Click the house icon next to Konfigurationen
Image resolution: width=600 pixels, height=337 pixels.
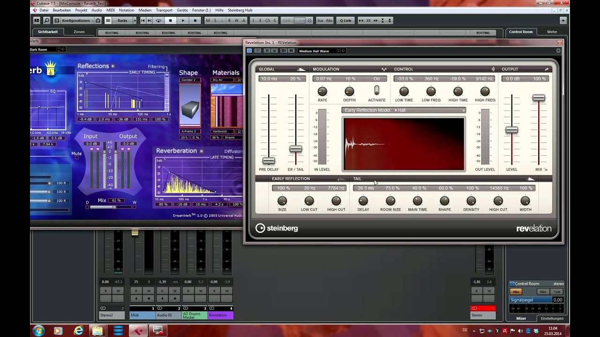click(98, 21)
